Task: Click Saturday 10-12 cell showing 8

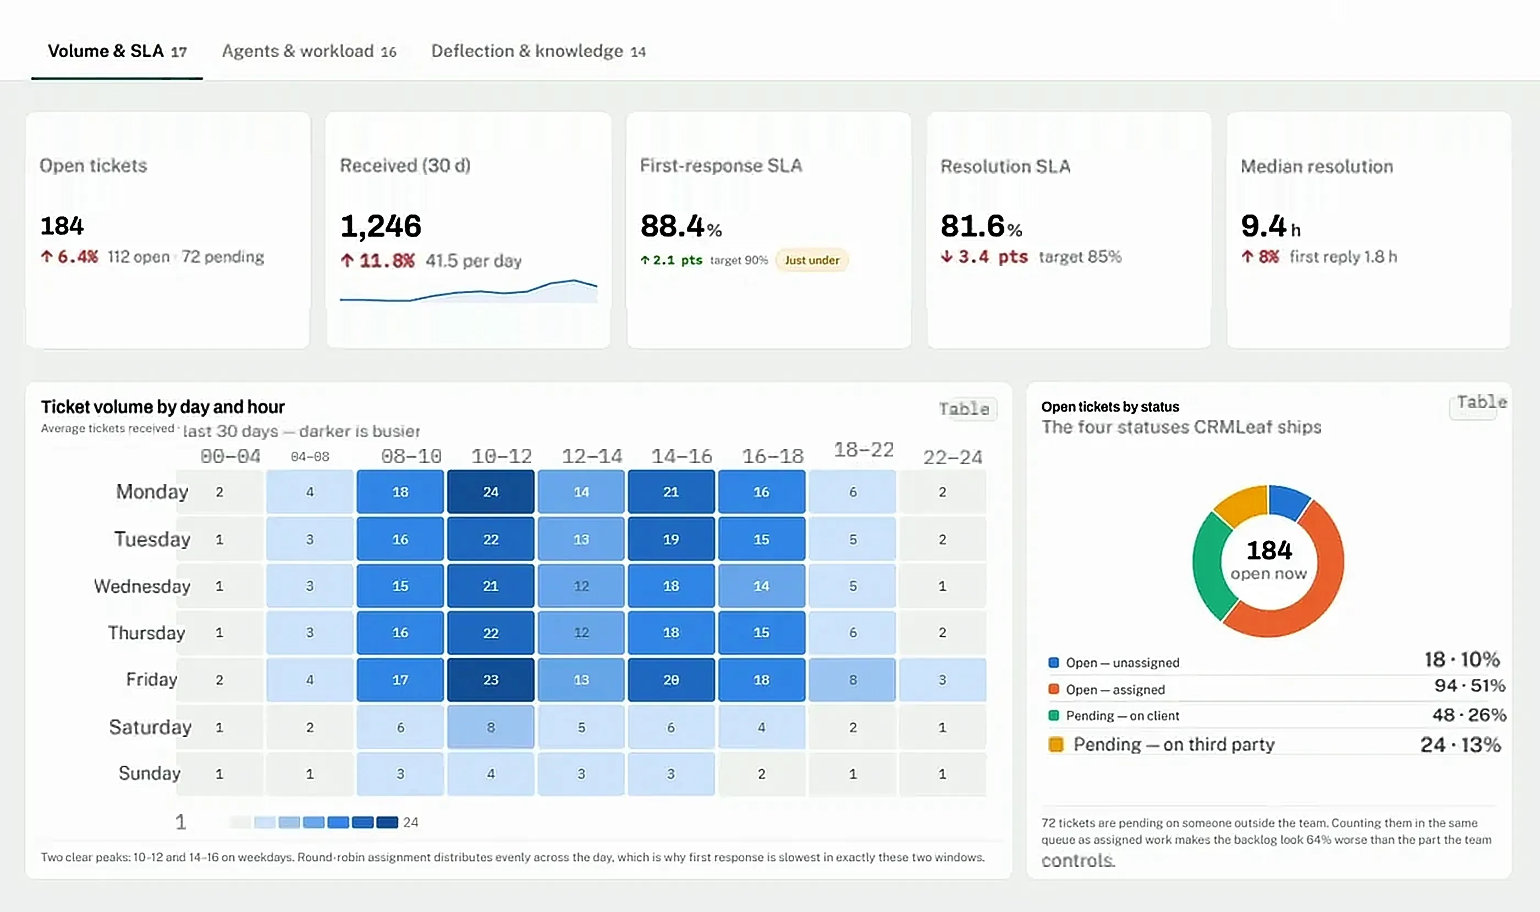Action: pyautogui.click(x=491, y=727)
